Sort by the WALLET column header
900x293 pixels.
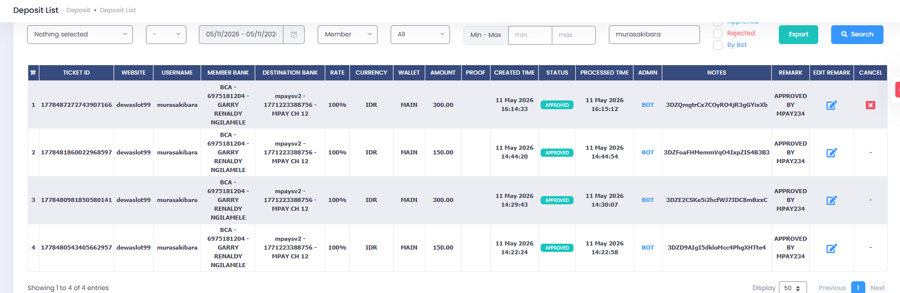pos(409,73)
